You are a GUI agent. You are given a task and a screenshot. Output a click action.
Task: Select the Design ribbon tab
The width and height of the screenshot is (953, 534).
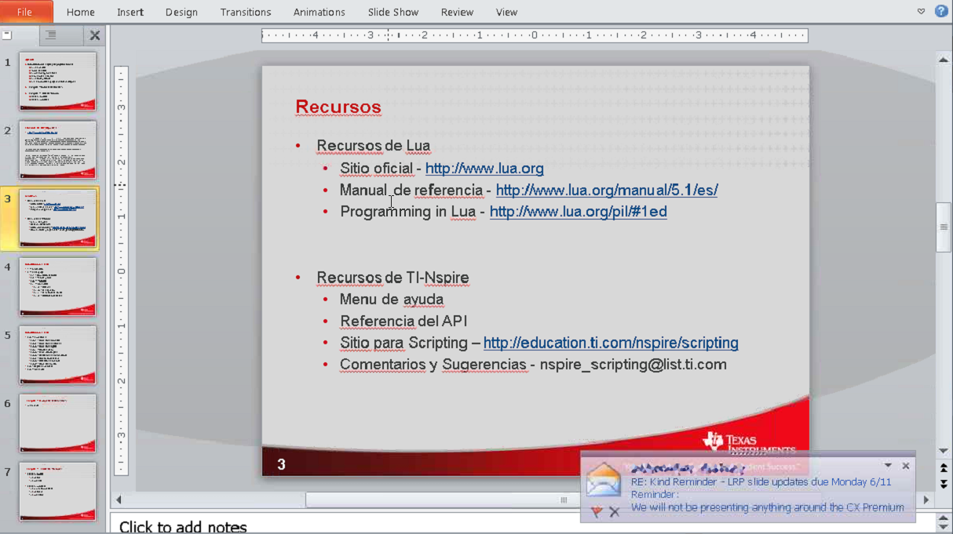pyautogui.click(x=181, y=12)
